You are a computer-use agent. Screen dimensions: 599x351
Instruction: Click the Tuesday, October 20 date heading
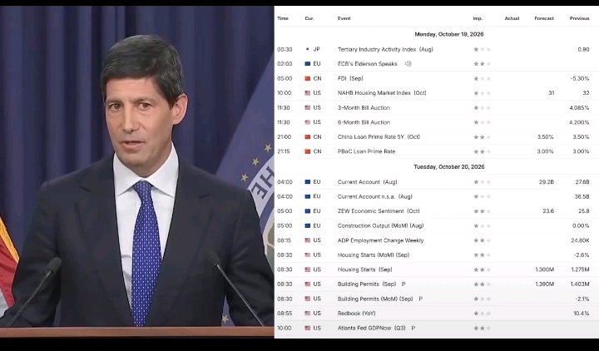coord(449,166)
